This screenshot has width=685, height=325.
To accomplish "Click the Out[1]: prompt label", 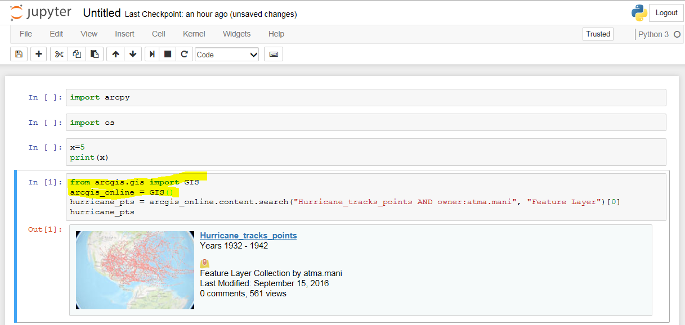I will (x=45, y=229).
